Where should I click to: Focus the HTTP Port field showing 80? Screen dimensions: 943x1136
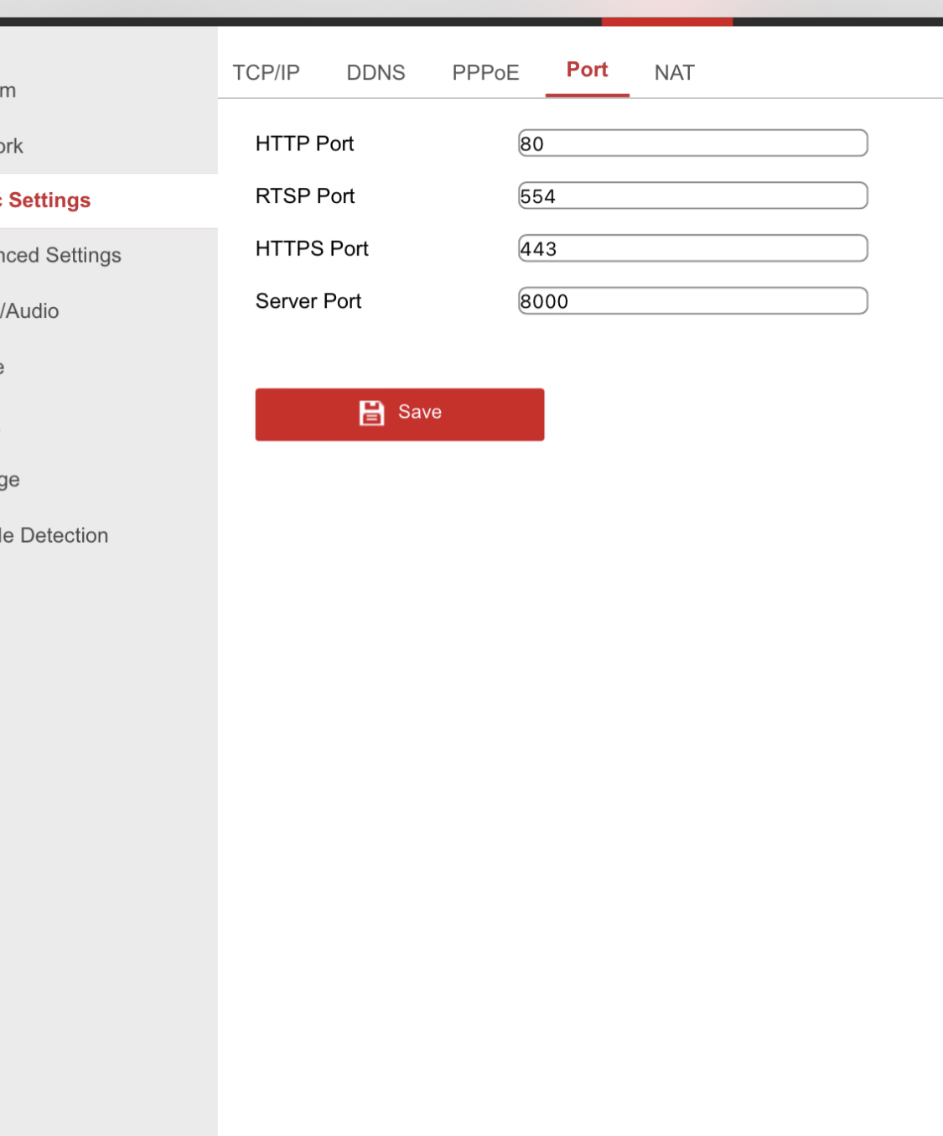[692, 143]
